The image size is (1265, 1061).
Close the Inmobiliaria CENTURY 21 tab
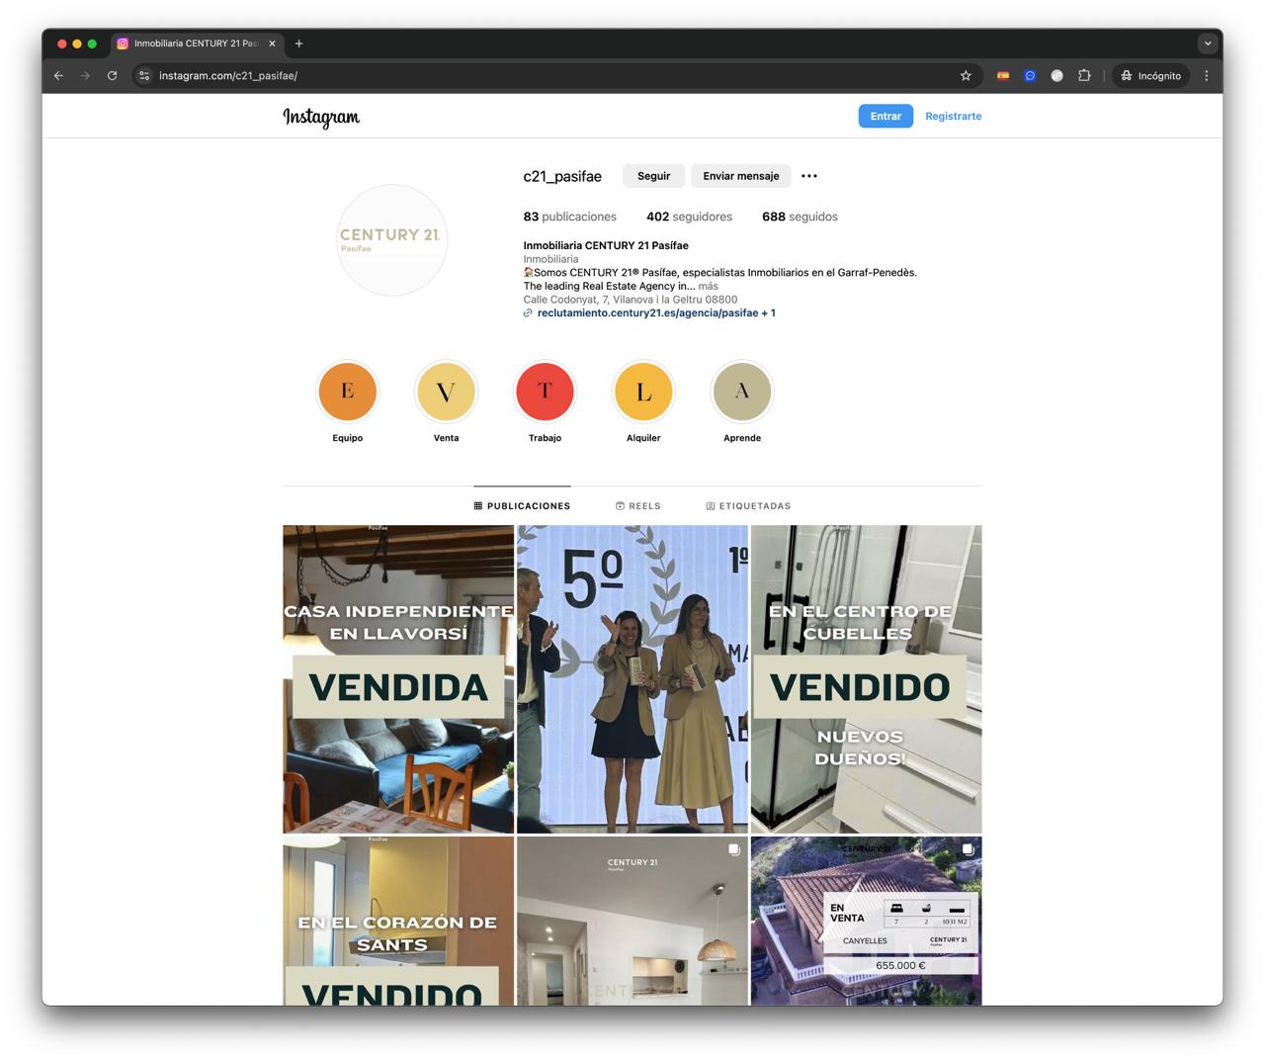272,44
